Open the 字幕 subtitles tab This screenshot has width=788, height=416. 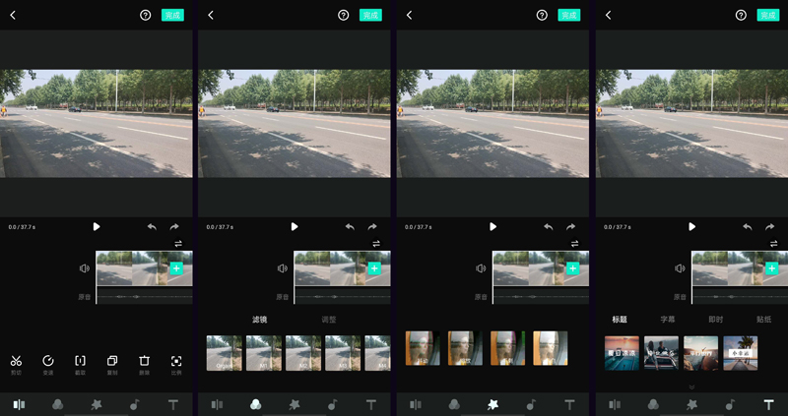[x=668, y=320]
